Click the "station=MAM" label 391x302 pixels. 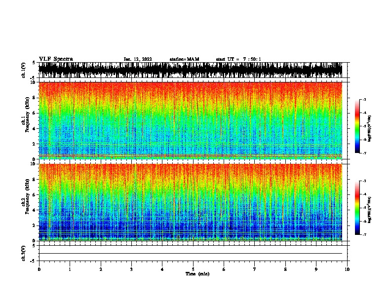pos(184,59)
